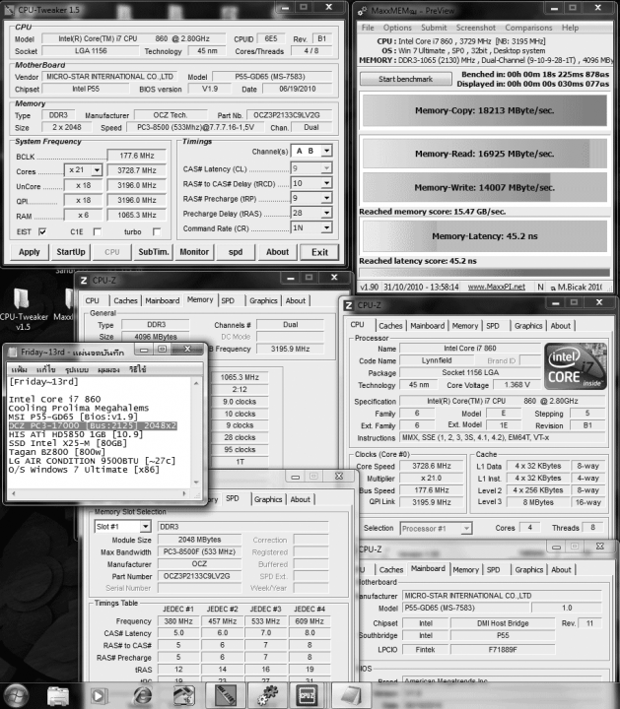620x709 pixels.
Task: Click the Exit button in CPU-Tweaker
Action: pyautogui.click(x=319, y=252)
